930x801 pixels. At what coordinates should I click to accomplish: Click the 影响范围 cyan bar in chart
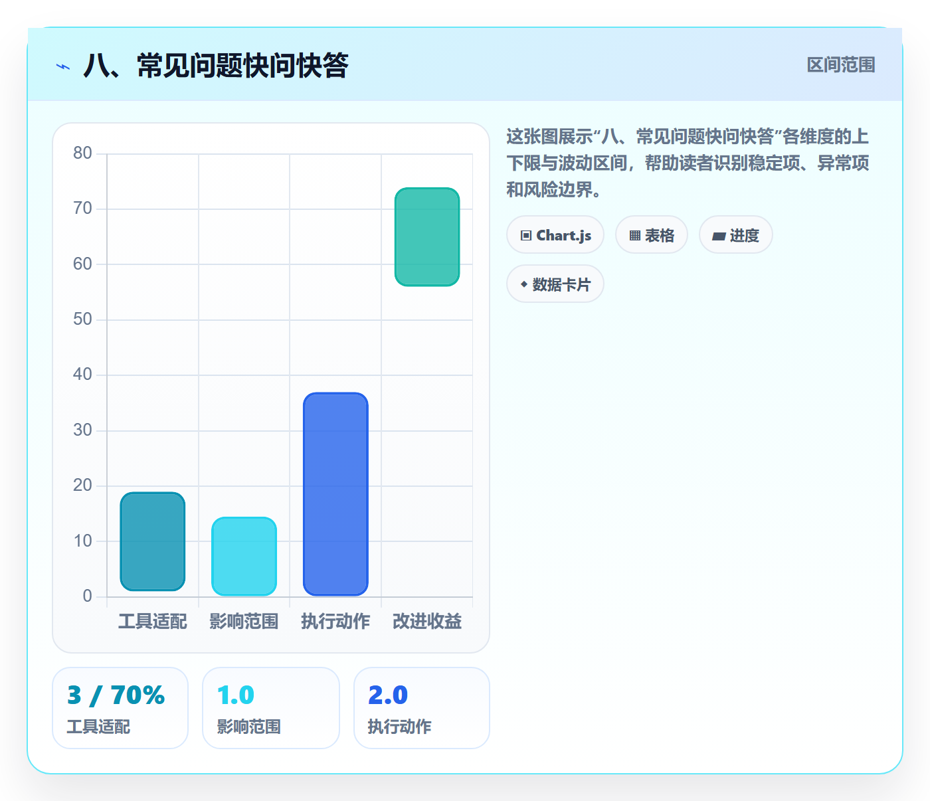pyautogui.click(x=244, y=556)
